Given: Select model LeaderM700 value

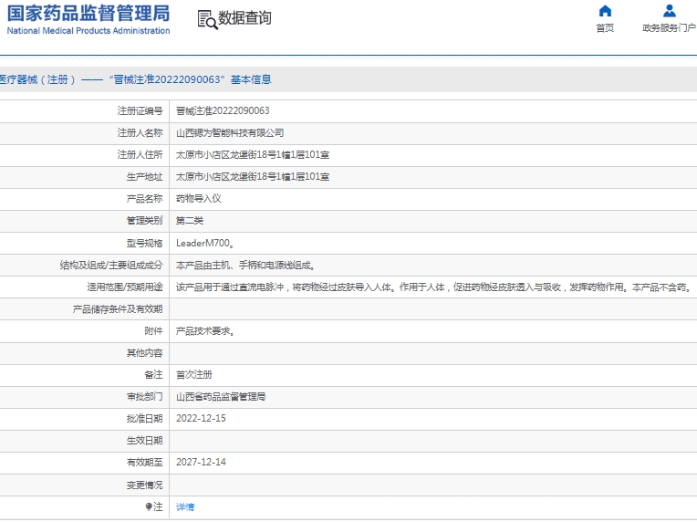Looking at the screenshot, I should (x=205, y=244).
